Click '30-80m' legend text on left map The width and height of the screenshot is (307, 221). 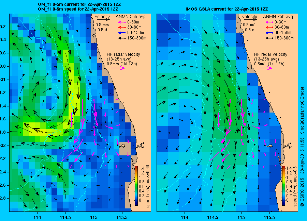pyautogui.click(x=134, y=27)
